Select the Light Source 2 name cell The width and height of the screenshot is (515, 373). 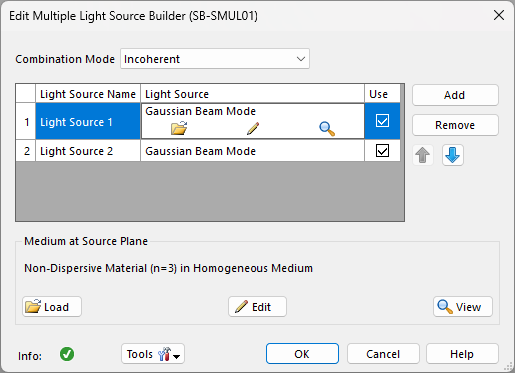[88, 151]
